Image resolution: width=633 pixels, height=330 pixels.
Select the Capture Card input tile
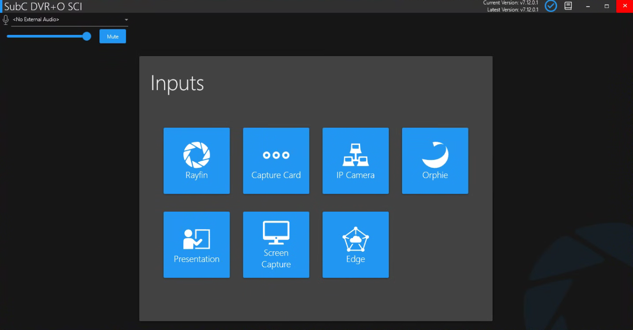pos(276,161)
